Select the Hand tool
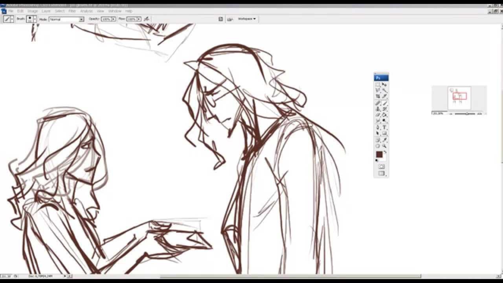The image size is (503, 283). 378,146
